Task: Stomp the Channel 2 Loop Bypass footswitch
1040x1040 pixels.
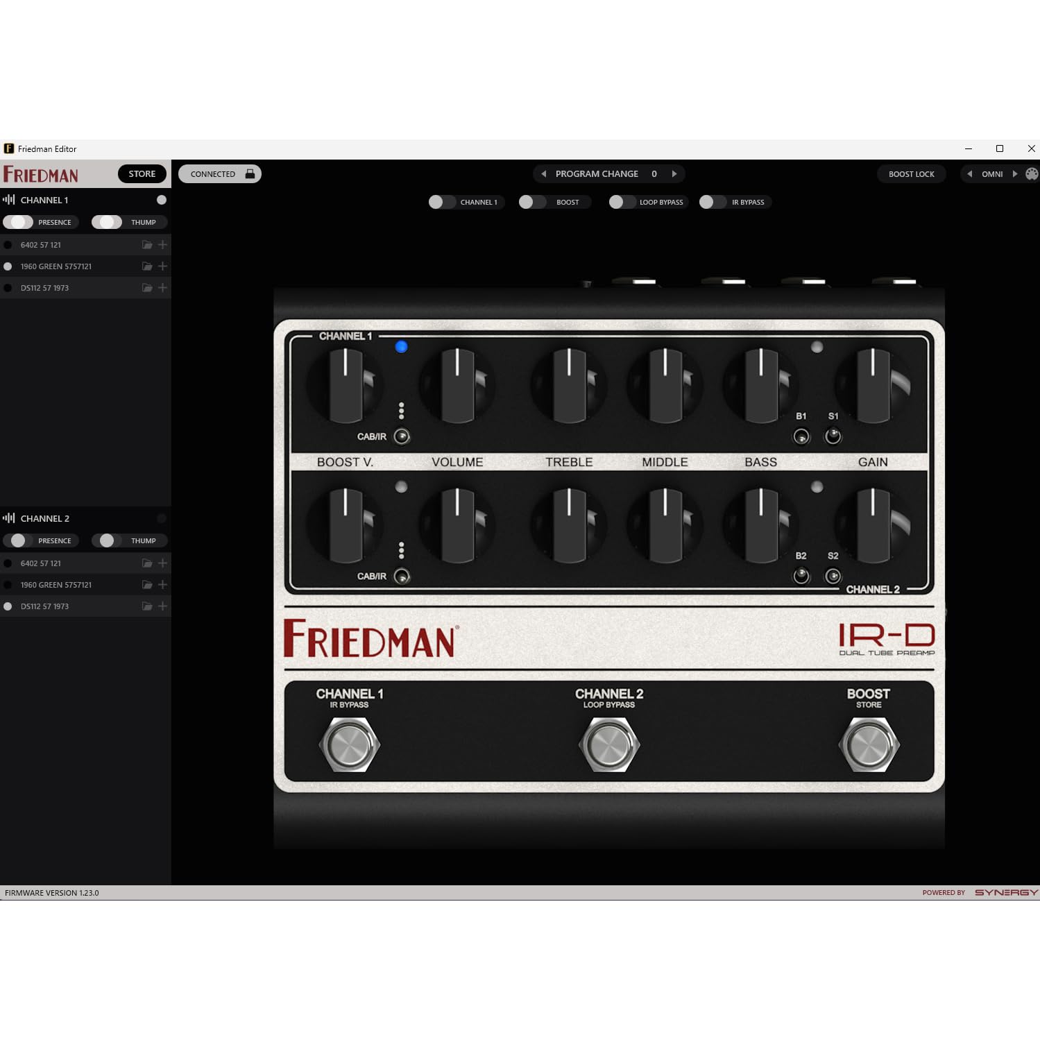Action: [x=609, y=745]
